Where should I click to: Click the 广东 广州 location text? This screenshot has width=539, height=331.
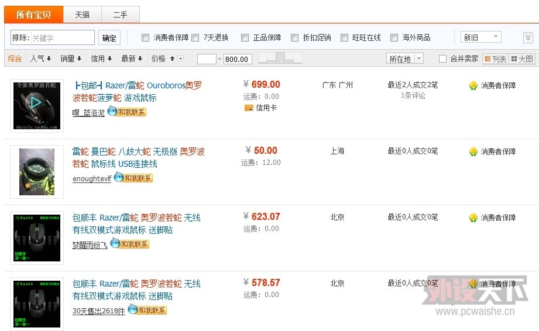tap(337, 85)
